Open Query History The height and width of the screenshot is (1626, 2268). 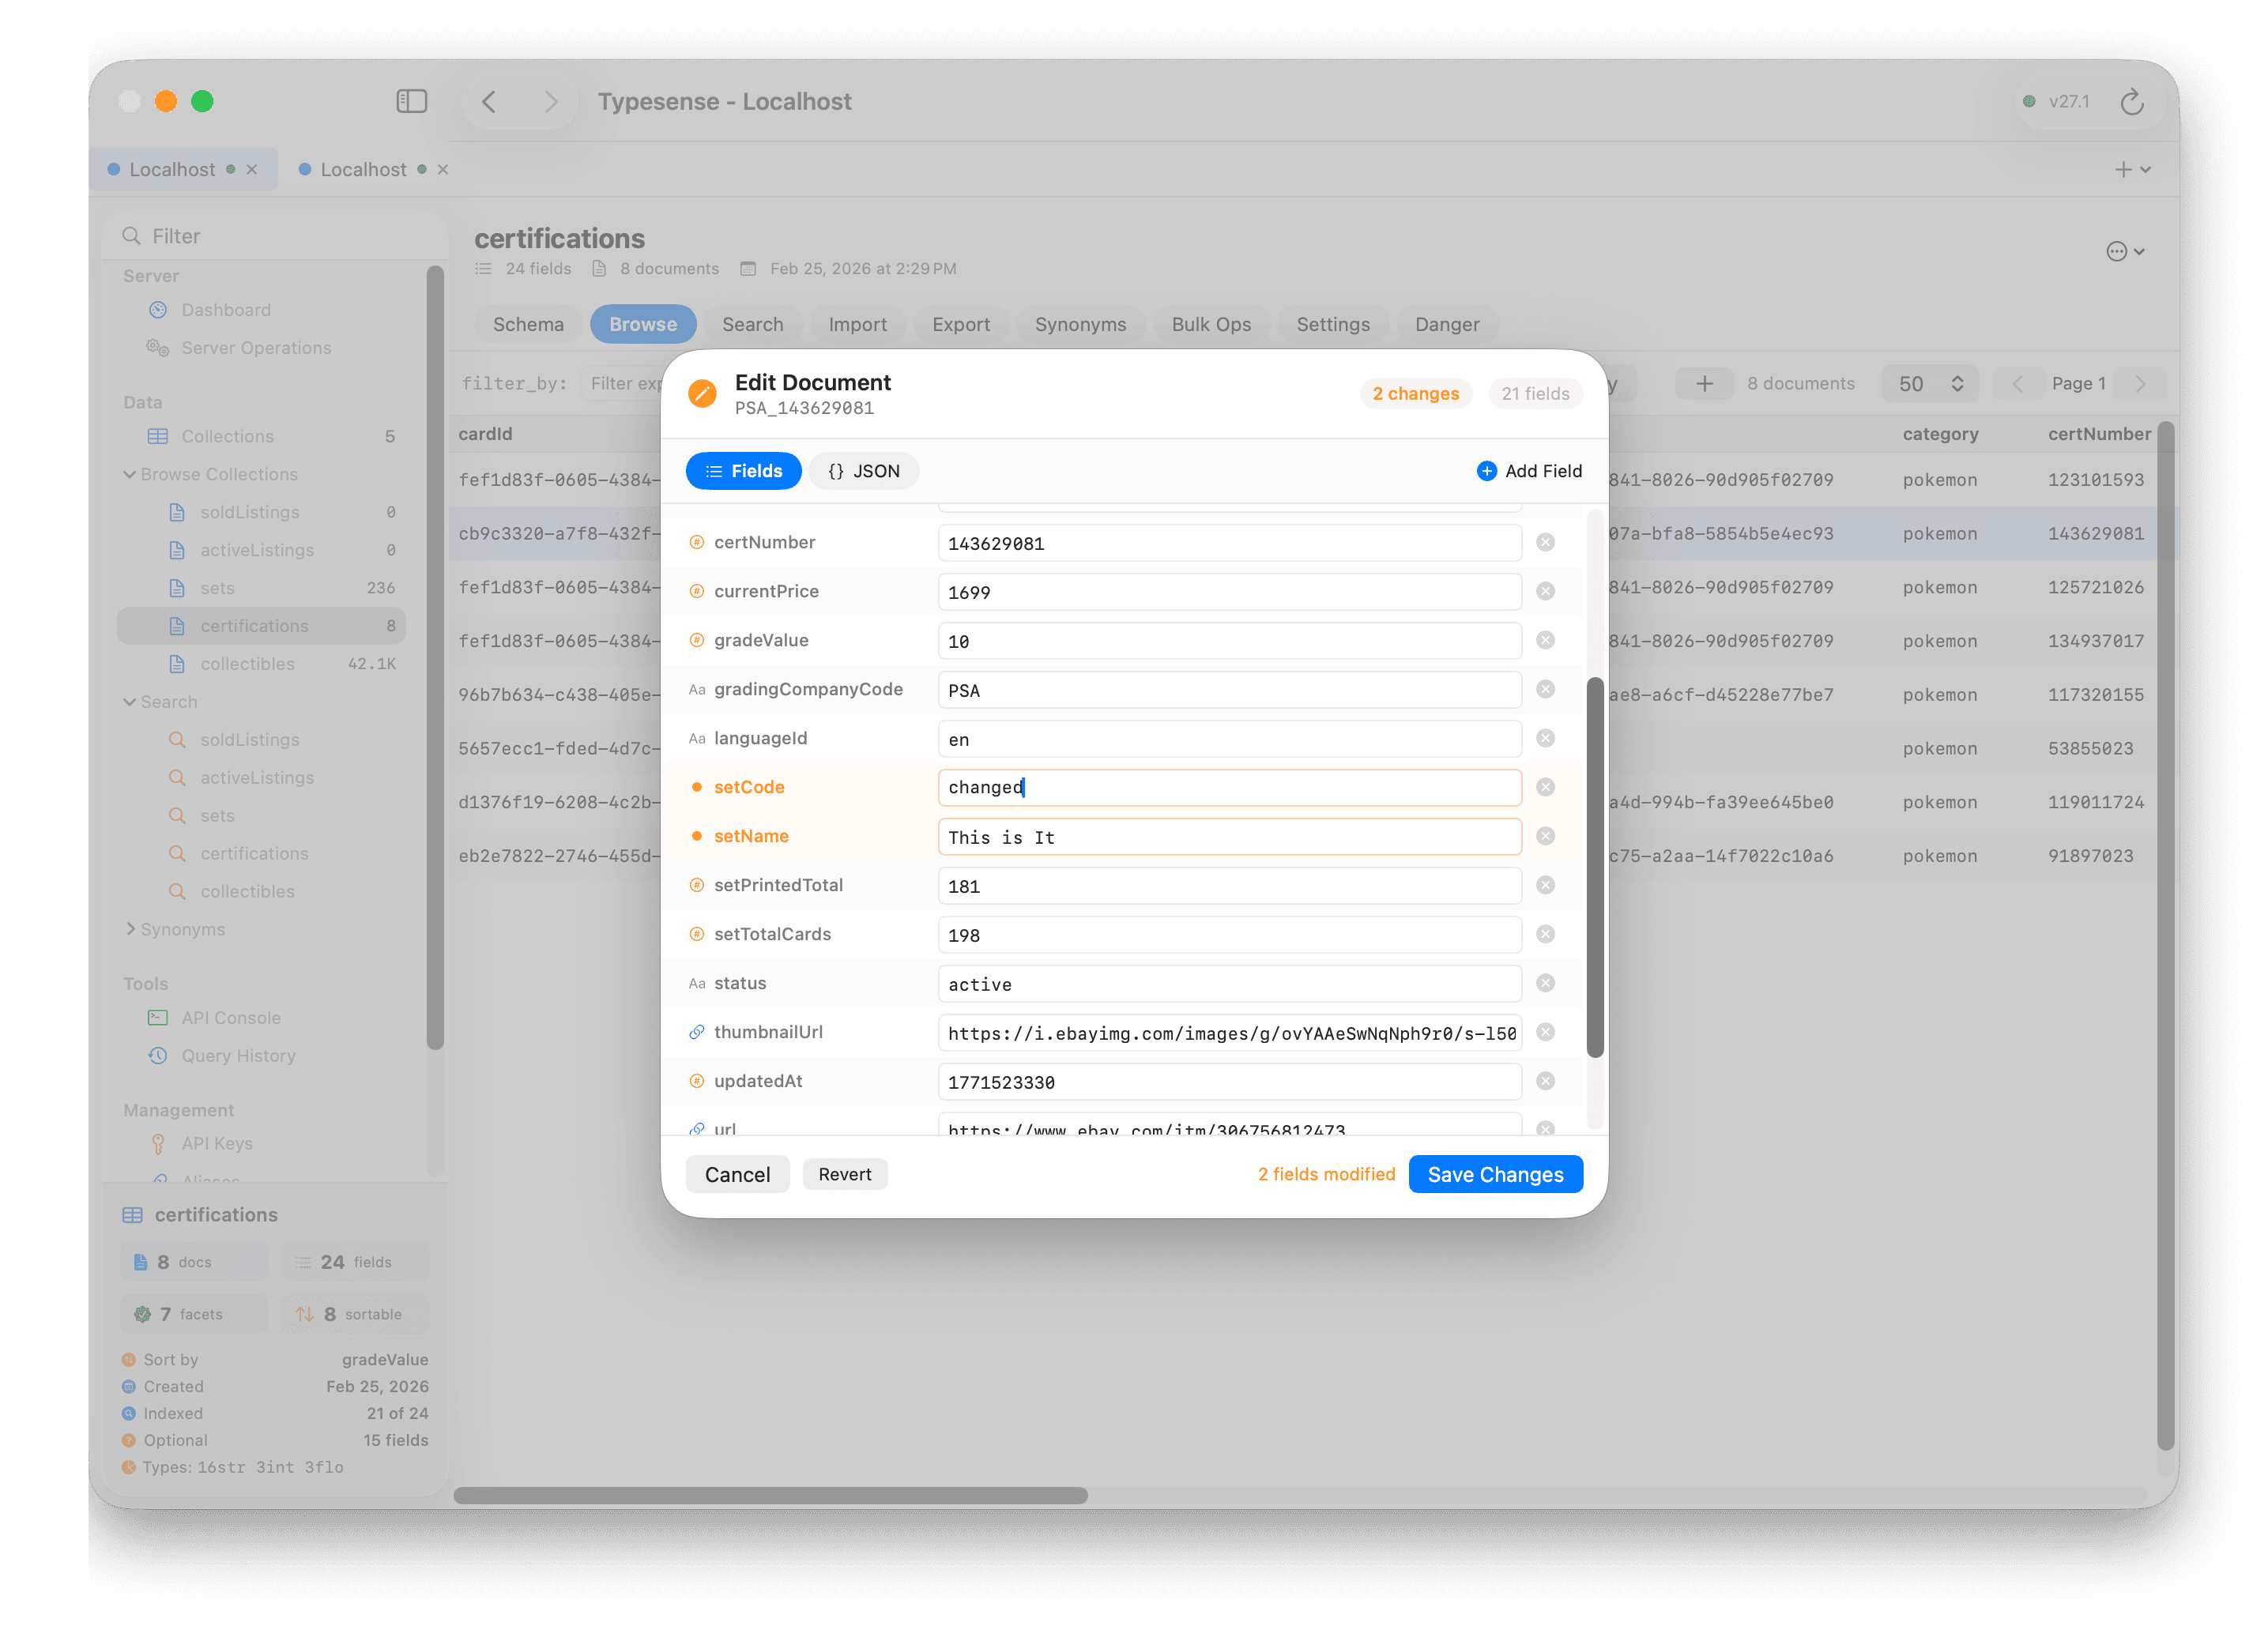238,1055
